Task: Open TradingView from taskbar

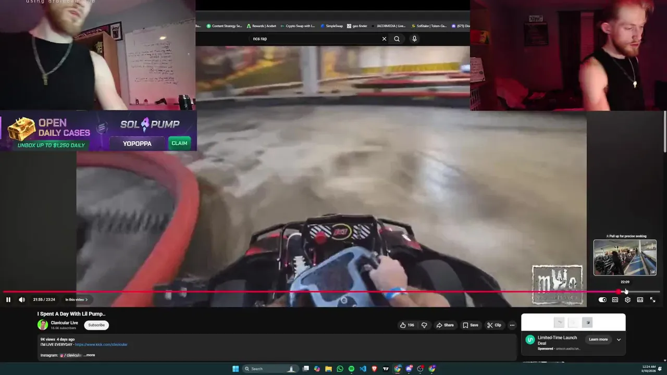Action: coord(386,369)
